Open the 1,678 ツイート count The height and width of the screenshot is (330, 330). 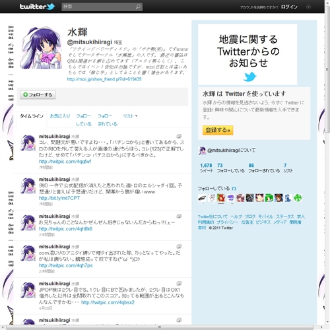click(206, 168)
